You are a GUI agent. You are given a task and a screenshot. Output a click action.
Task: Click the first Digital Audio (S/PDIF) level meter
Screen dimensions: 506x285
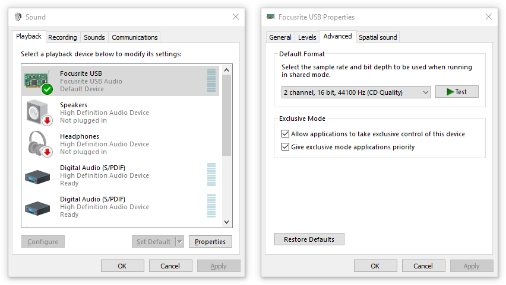coord(211,175)
